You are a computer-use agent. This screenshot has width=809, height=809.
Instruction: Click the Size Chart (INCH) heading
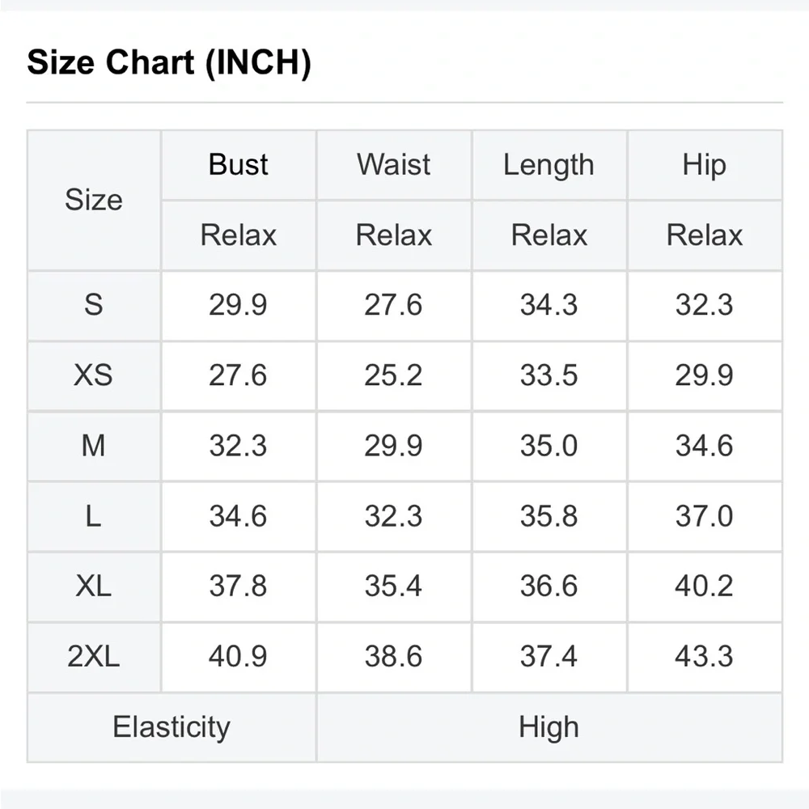tap(168, 63)
